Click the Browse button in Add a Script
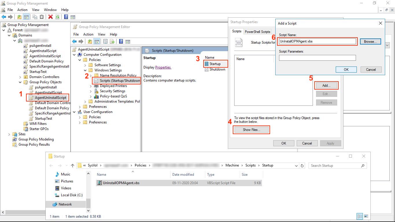This screenshot has width=395, height=222. pyautogui.click(x=370, y=42)
